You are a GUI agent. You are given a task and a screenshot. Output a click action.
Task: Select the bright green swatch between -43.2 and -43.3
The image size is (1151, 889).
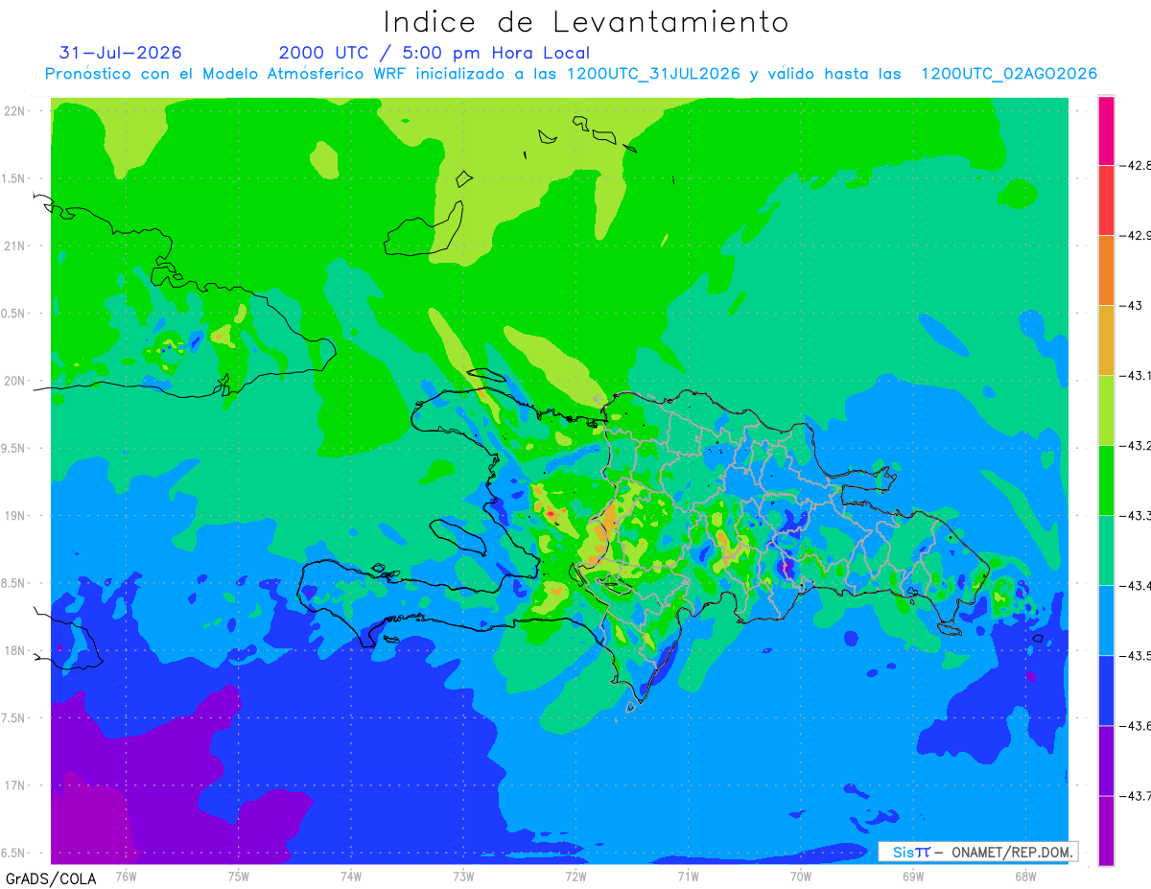(x=1106, y=480)
